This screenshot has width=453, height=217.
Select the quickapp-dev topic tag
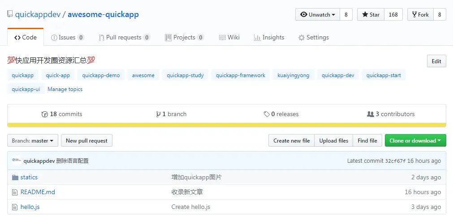(338, 75)
